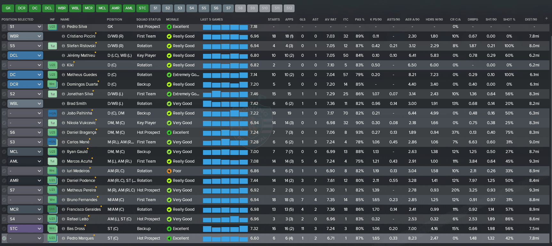This screenshot has width=552, height=246.
Task: Toggle the row check beside Kiki
Action: 4,65
